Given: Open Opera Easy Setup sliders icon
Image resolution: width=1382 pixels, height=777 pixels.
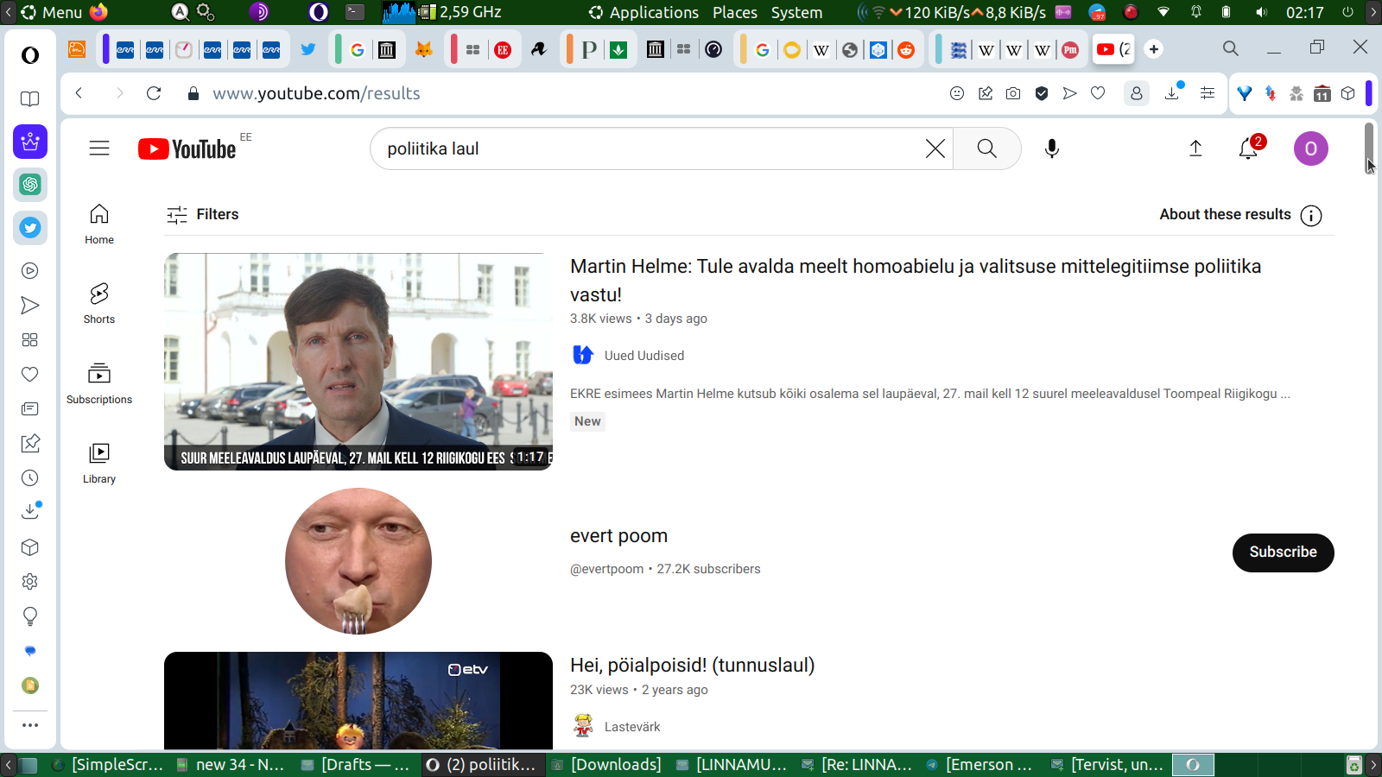Looking at the screenshot, I should pyautogui.click(x=1208, y=93).
